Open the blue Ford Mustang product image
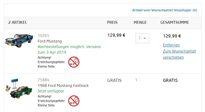Image resolution: width=205 pixels, height=112 pixels. pos(19,41)
